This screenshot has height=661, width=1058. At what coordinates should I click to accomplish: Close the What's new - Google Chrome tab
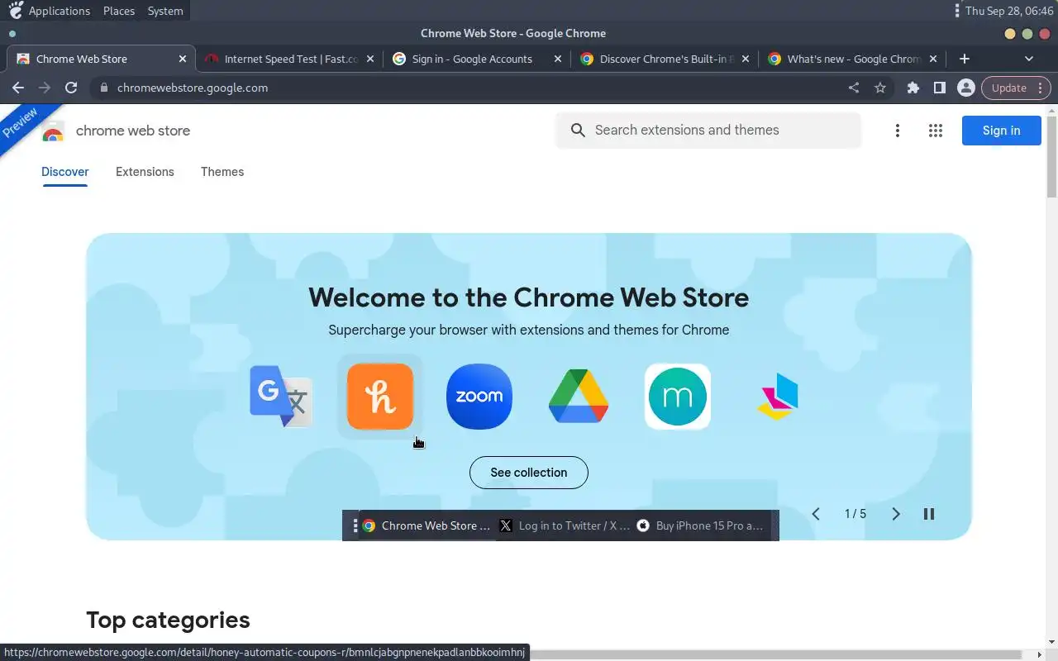click(x=933, y=59)
